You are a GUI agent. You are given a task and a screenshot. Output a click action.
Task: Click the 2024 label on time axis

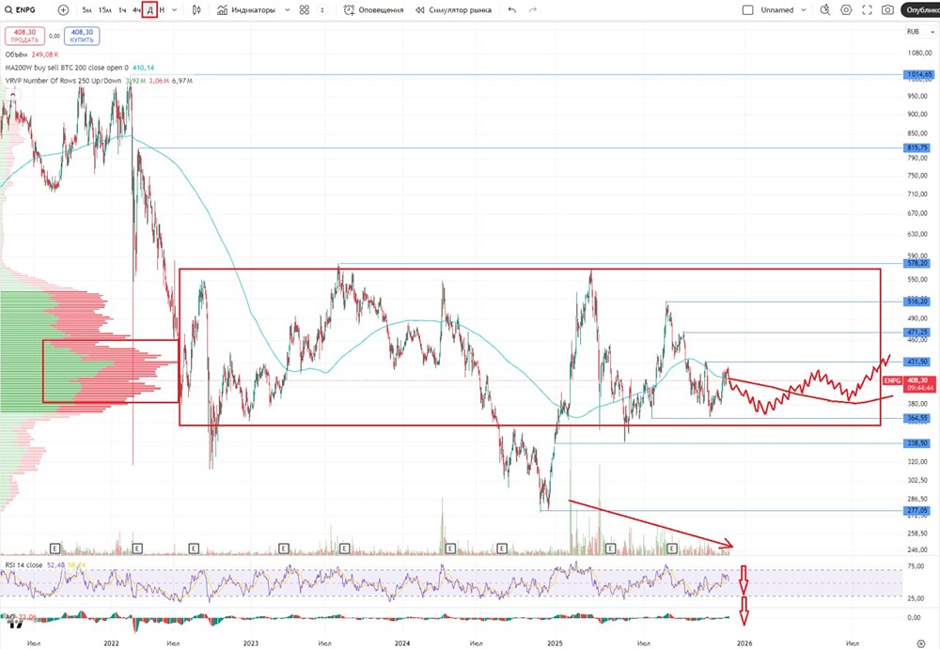point(402,643)
